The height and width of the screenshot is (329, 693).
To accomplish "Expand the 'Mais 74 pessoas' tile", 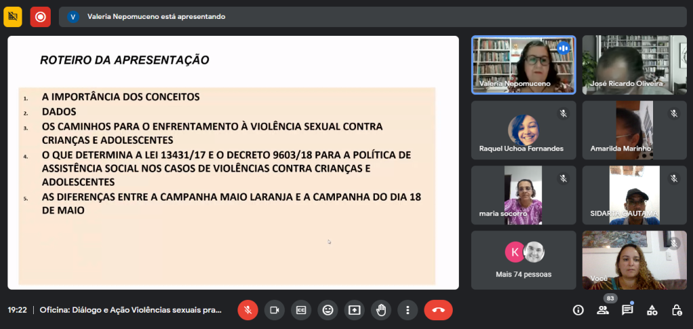I will click(524, 260).
